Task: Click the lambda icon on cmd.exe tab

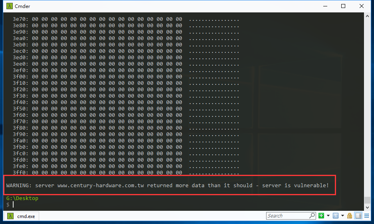Action: (10, 216)
